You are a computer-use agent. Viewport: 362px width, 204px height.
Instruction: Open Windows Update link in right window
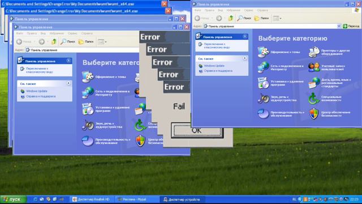click(214, 66)
